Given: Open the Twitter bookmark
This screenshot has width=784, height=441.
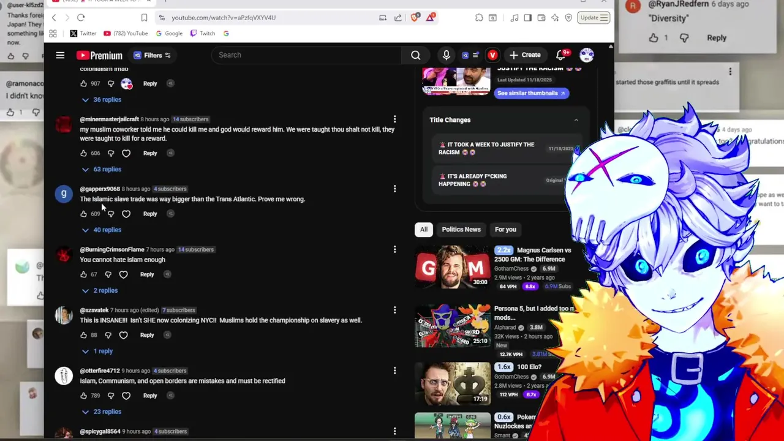Looking at the screenshot, I should [83, 33].
